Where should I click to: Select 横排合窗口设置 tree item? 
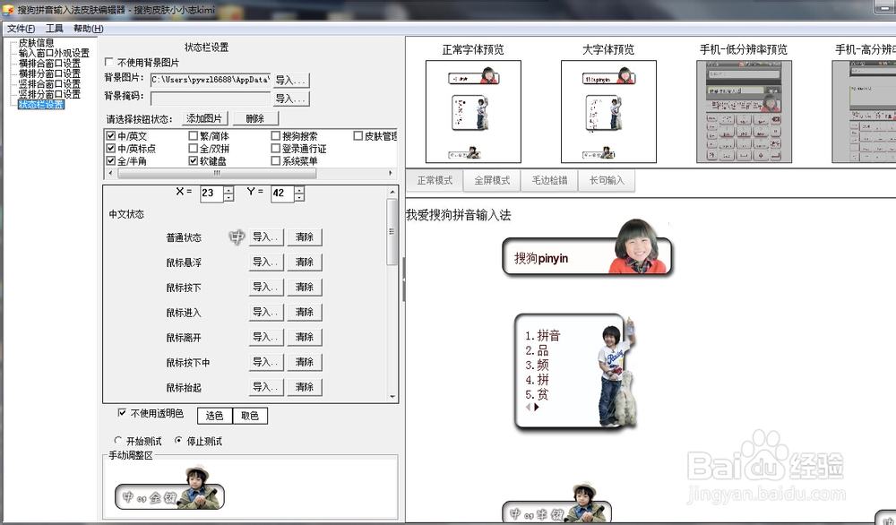pos(49,64)
